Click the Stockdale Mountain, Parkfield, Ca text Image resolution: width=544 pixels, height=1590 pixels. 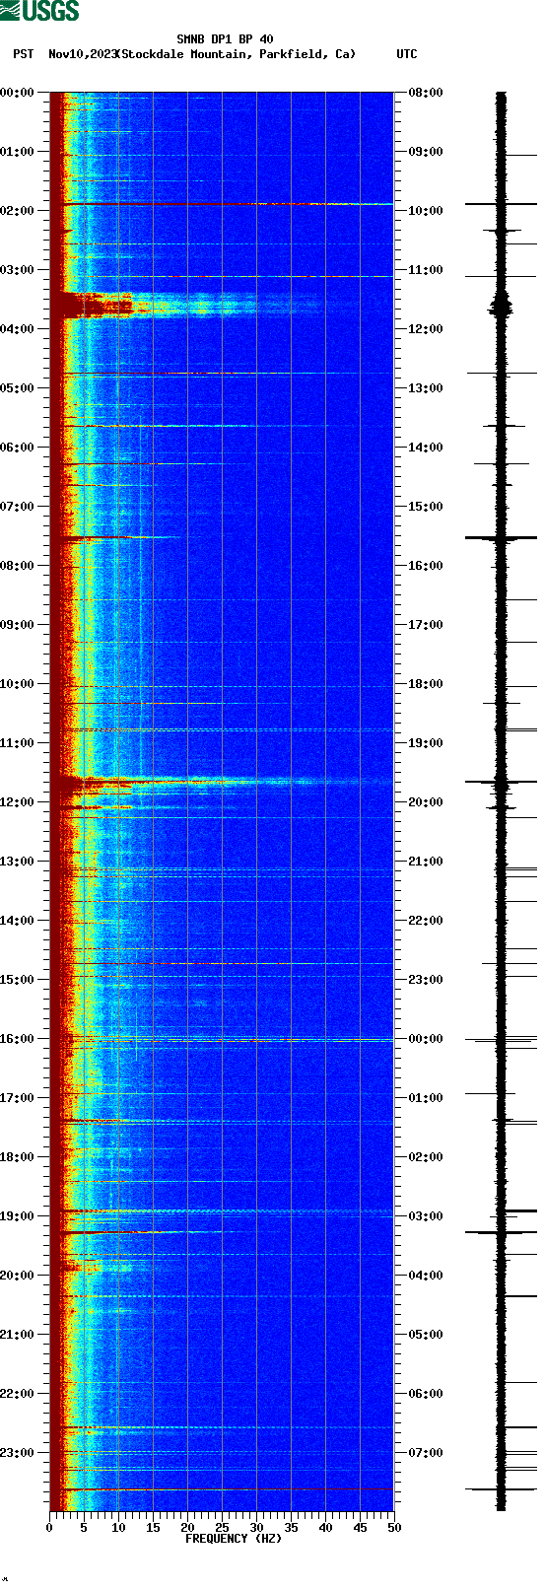point(237,54)
